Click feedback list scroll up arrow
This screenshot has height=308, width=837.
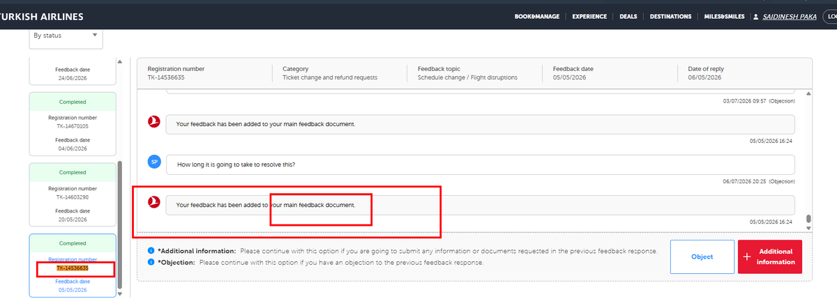(x=121, y=62)
